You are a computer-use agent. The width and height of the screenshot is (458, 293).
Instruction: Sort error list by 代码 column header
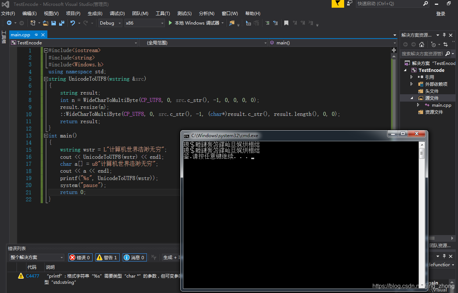point(32,267)
